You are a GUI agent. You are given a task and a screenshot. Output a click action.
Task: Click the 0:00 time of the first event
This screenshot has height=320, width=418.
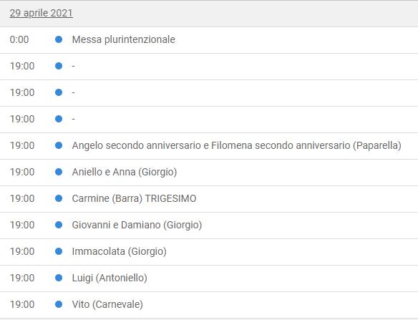[19, 39]
